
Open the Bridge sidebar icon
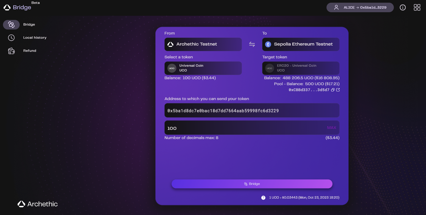click(x=11, y=25)
